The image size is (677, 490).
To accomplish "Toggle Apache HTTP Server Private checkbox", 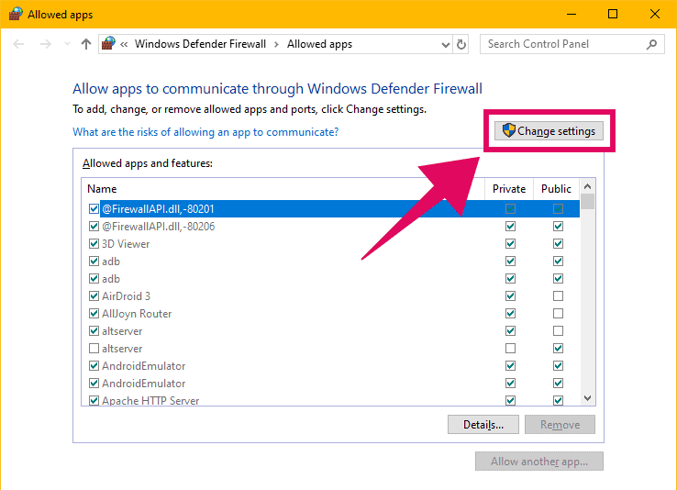I will click(x=510, y=400).
